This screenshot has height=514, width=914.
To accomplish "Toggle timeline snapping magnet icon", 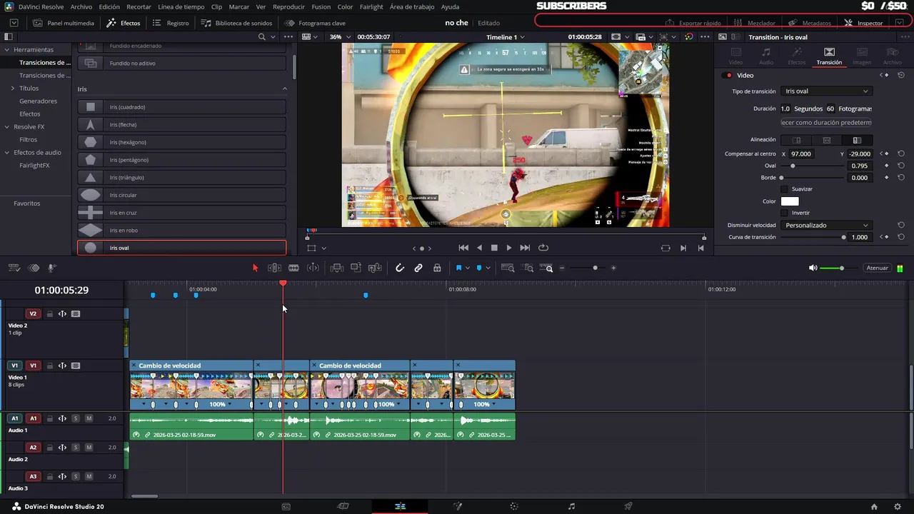I will 400,268.
